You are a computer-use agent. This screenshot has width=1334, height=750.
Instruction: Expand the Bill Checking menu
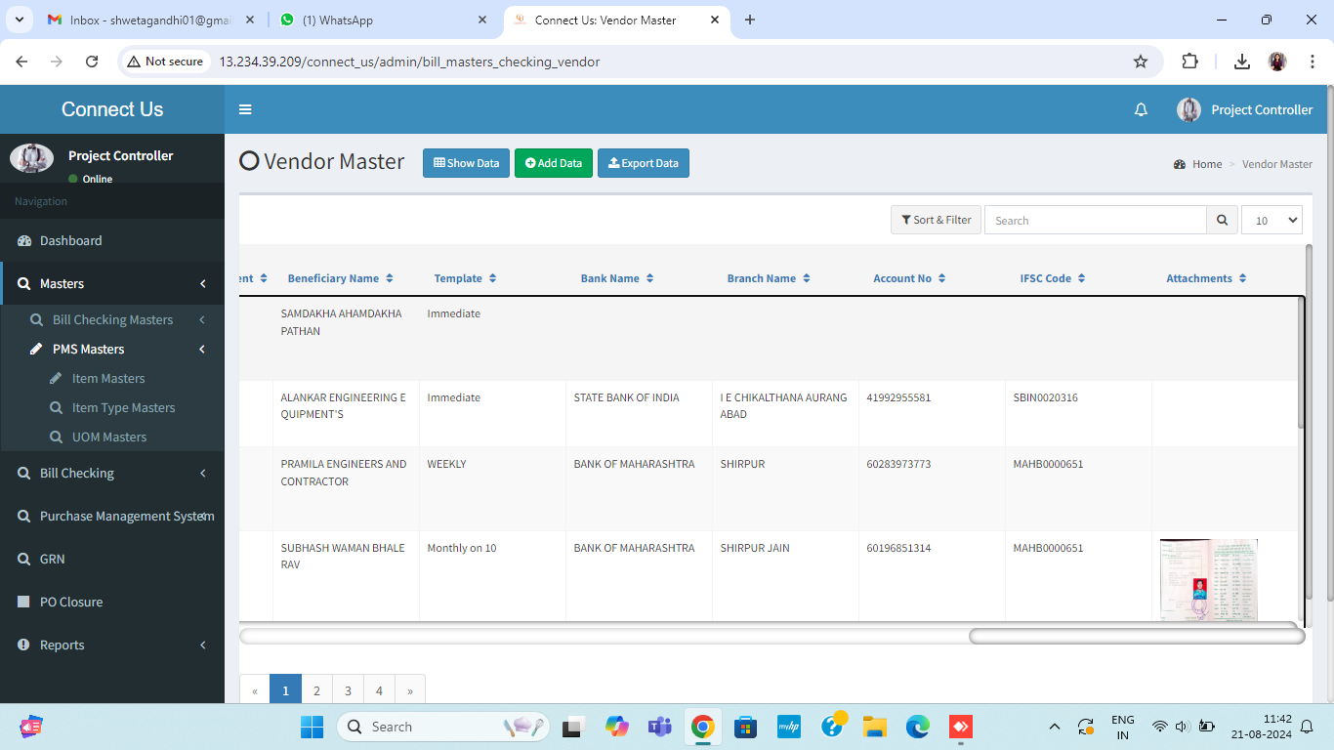coord(203,473)
